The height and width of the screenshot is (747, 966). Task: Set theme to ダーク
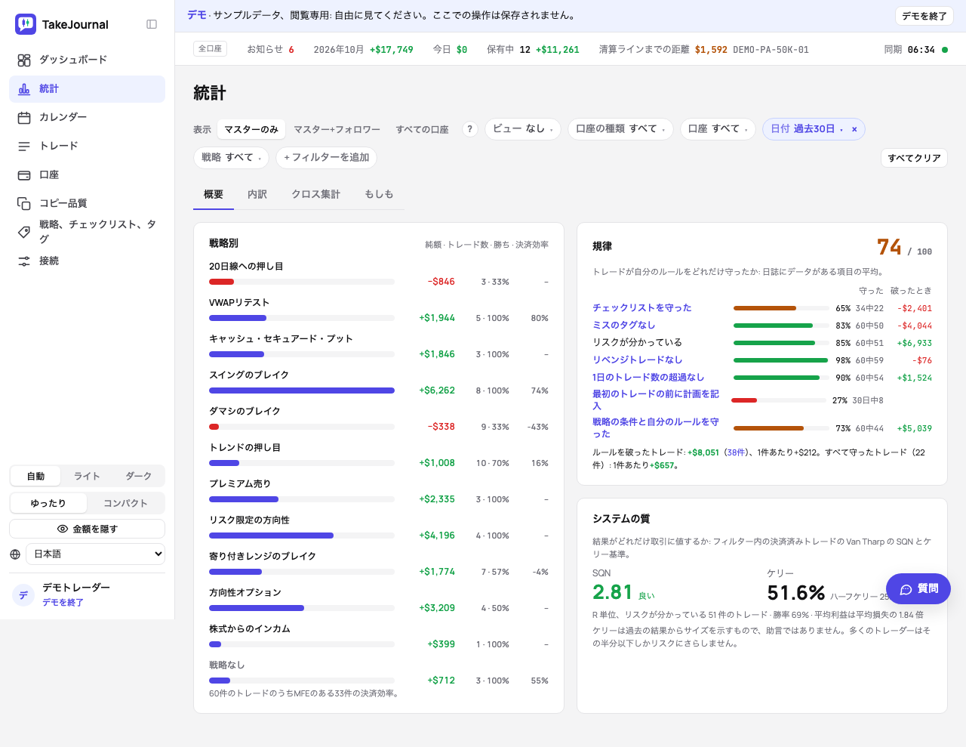point(138,476)
